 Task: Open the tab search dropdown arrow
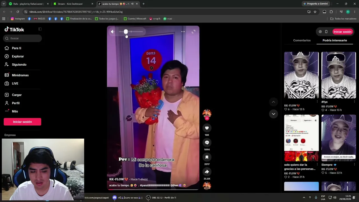tap(3, 4)
